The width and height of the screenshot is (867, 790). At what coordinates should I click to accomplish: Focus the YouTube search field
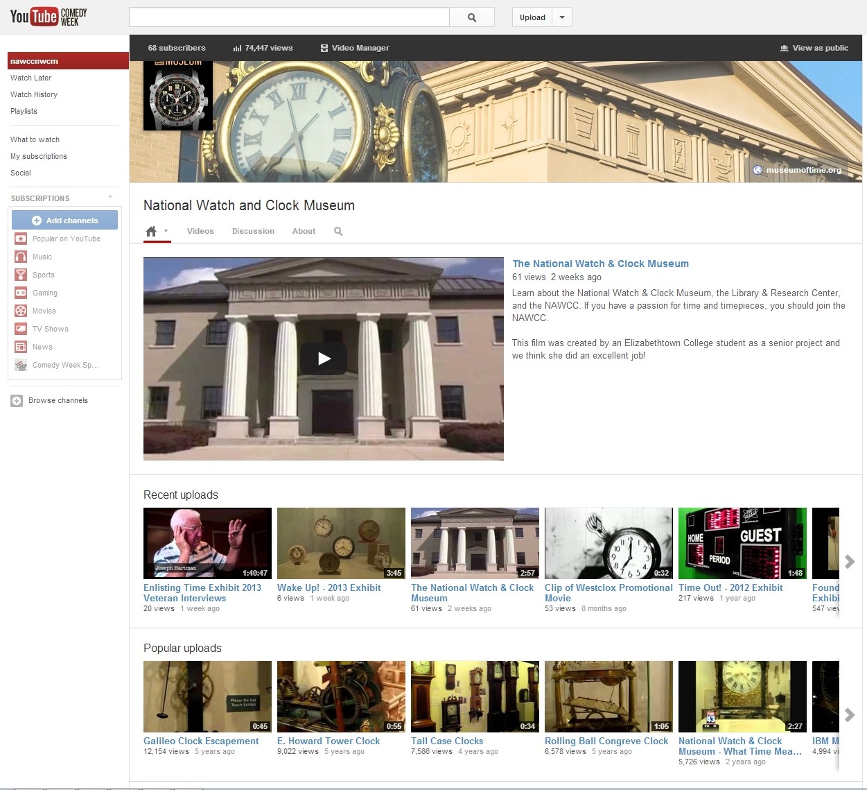pyautogui.click(x=289, y=17)
